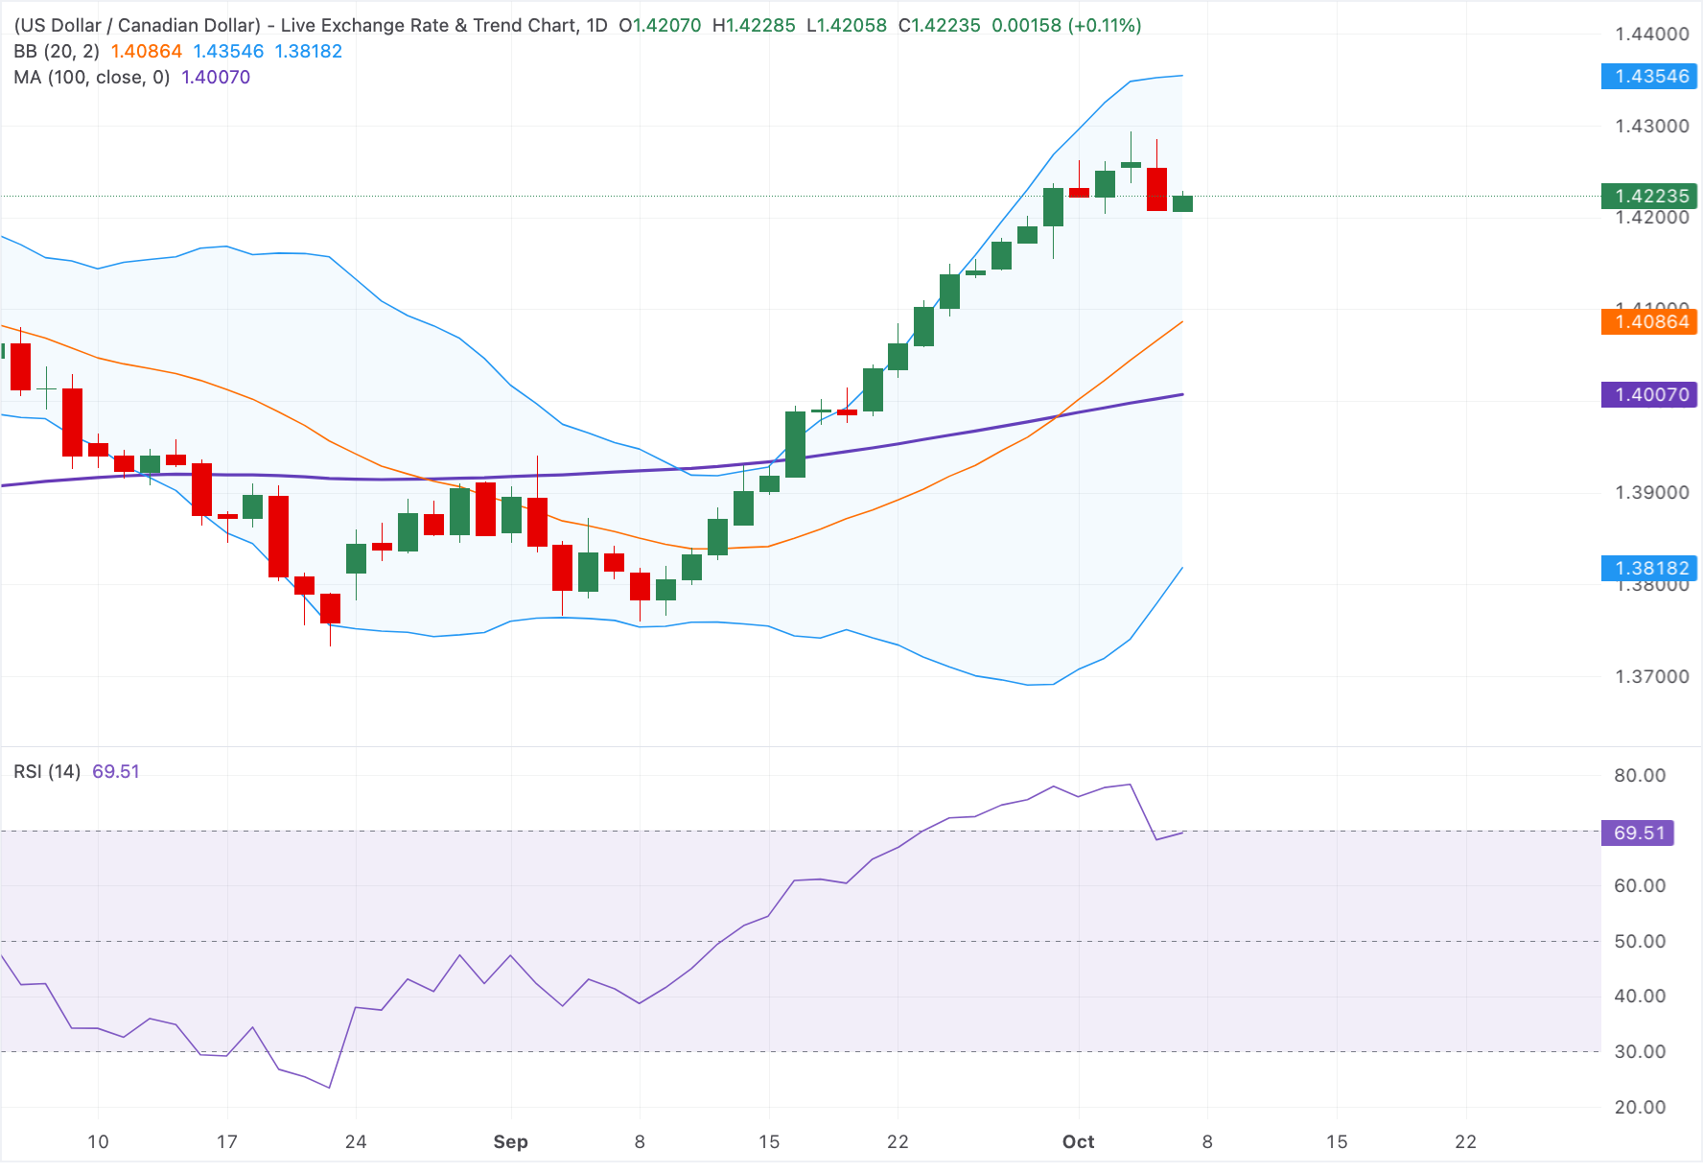The image size is (1703, 1173).
Task: Click the 1.43000 price axis value
Action: pos(1652,126)
